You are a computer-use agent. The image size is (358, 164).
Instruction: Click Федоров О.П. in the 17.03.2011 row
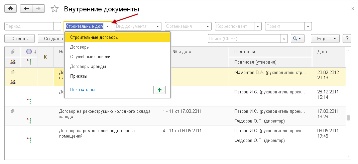259,121
